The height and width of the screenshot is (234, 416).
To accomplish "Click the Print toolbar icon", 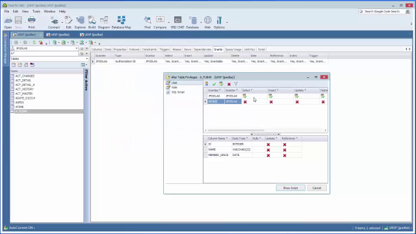I will (x=31, y=23).
